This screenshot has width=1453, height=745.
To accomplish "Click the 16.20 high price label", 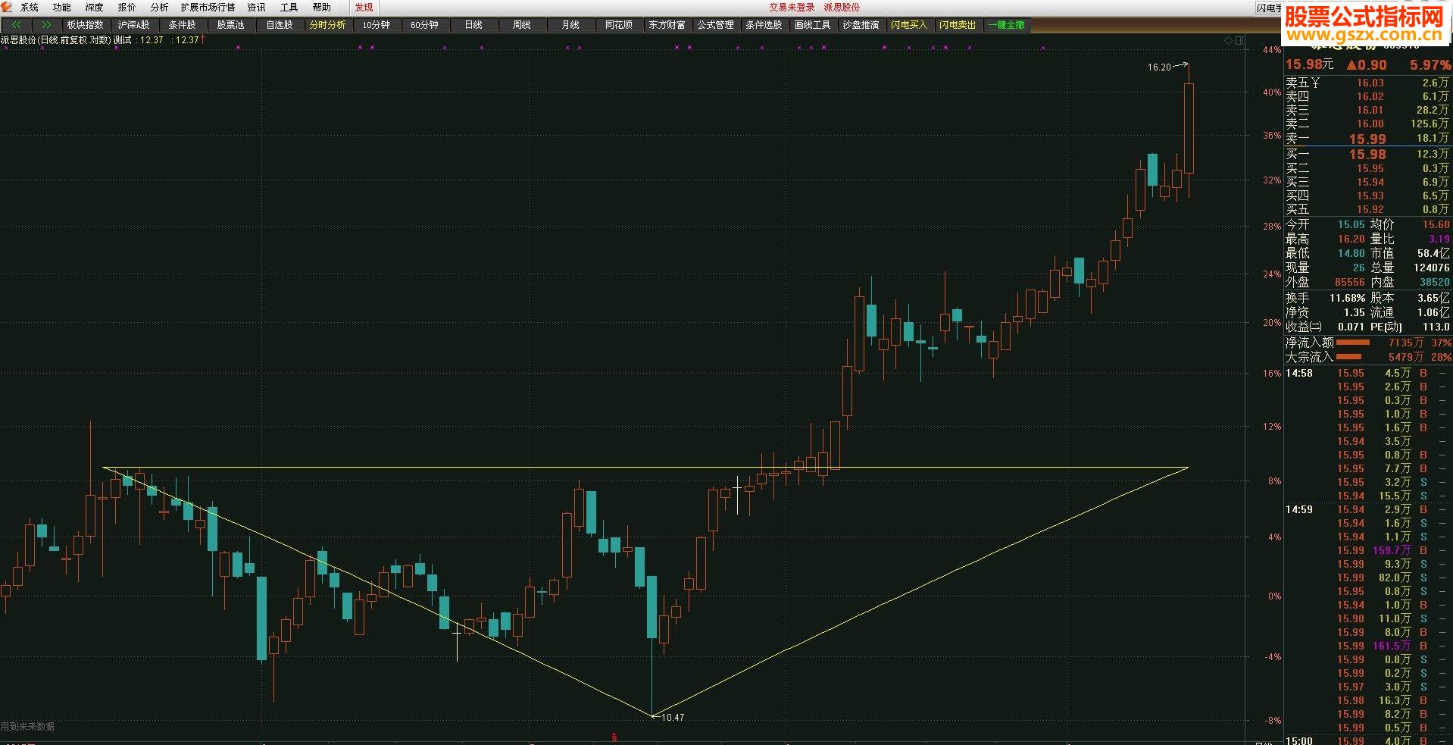I will [1159, 67].
